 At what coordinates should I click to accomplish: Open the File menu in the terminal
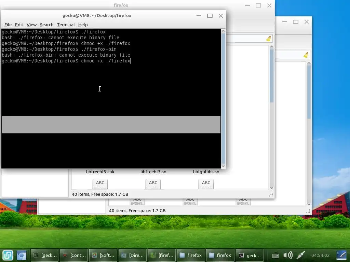pyautogui.click(x=8, y=25)
